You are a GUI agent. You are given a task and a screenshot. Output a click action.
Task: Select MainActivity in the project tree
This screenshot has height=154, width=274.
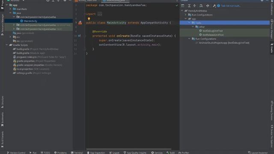tap(30, 21)
